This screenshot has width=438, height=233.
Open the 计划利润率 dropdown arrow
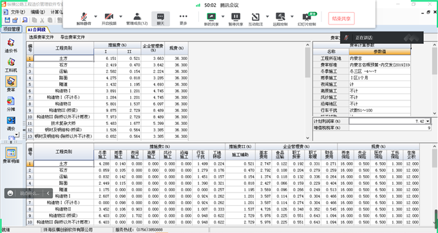click(428, 121)
